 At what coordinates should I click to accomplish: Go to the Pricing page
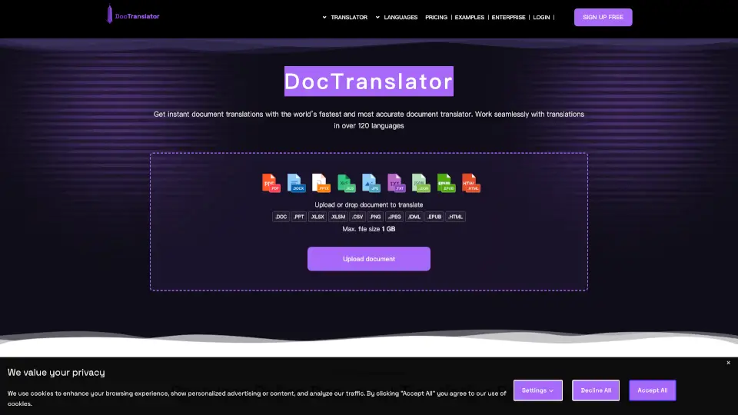(x=437, y=18)
